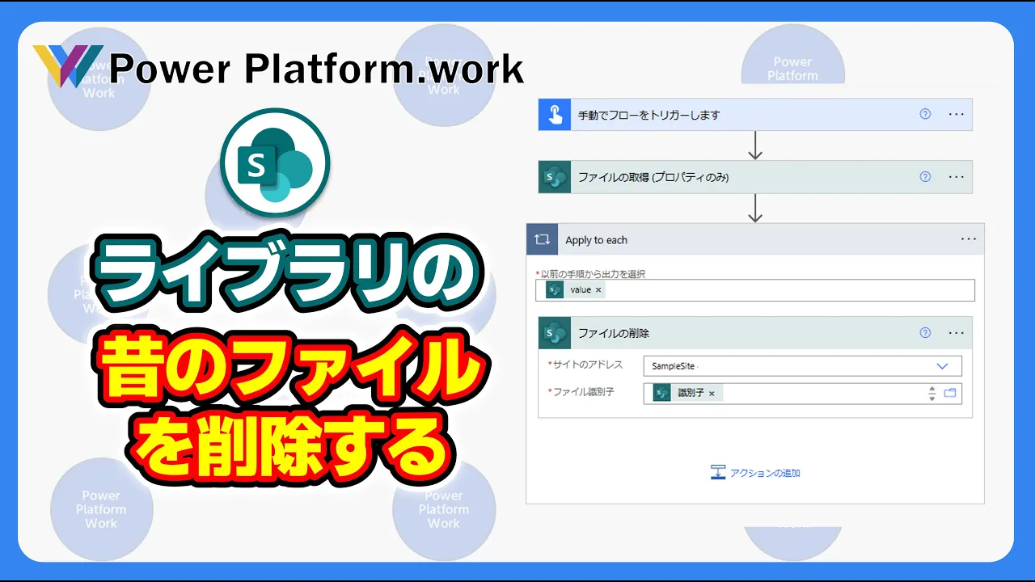
Task: Click the value dynamic content token
Action: click(x=574, y=289)
